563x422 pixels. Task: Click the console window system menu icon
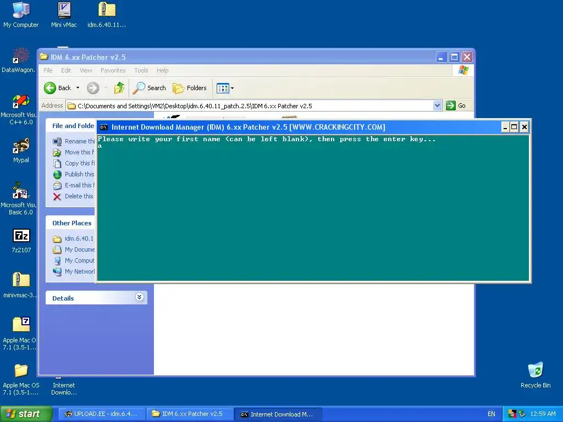(x=103, y=127)
